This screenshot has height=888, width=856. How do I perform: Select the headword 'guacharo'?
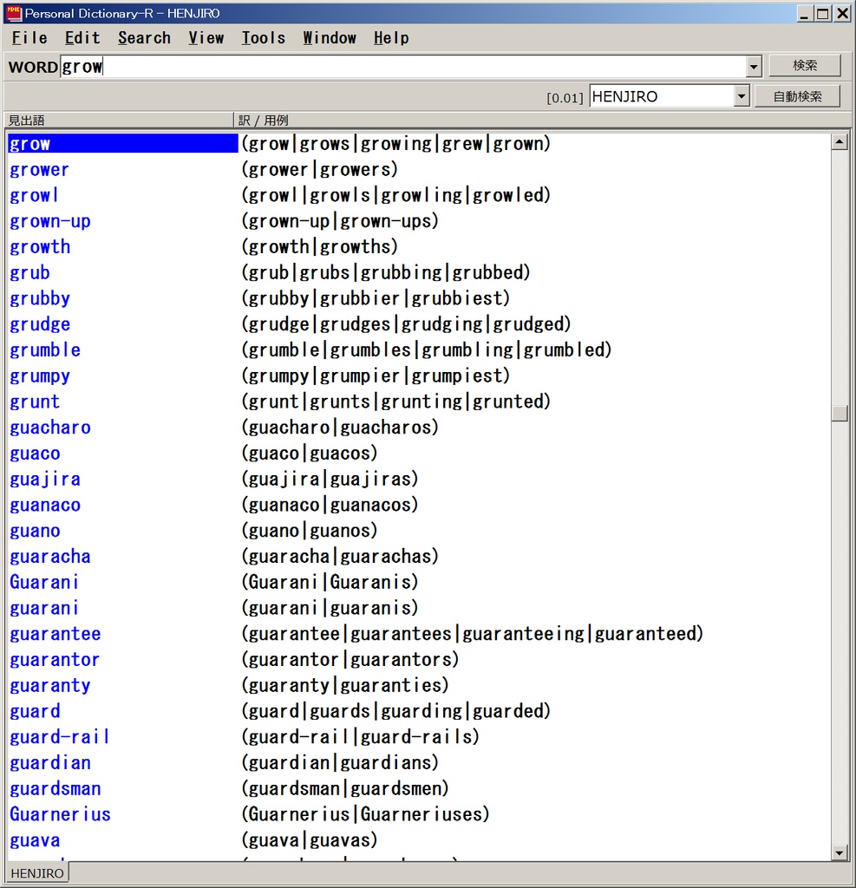49,428
